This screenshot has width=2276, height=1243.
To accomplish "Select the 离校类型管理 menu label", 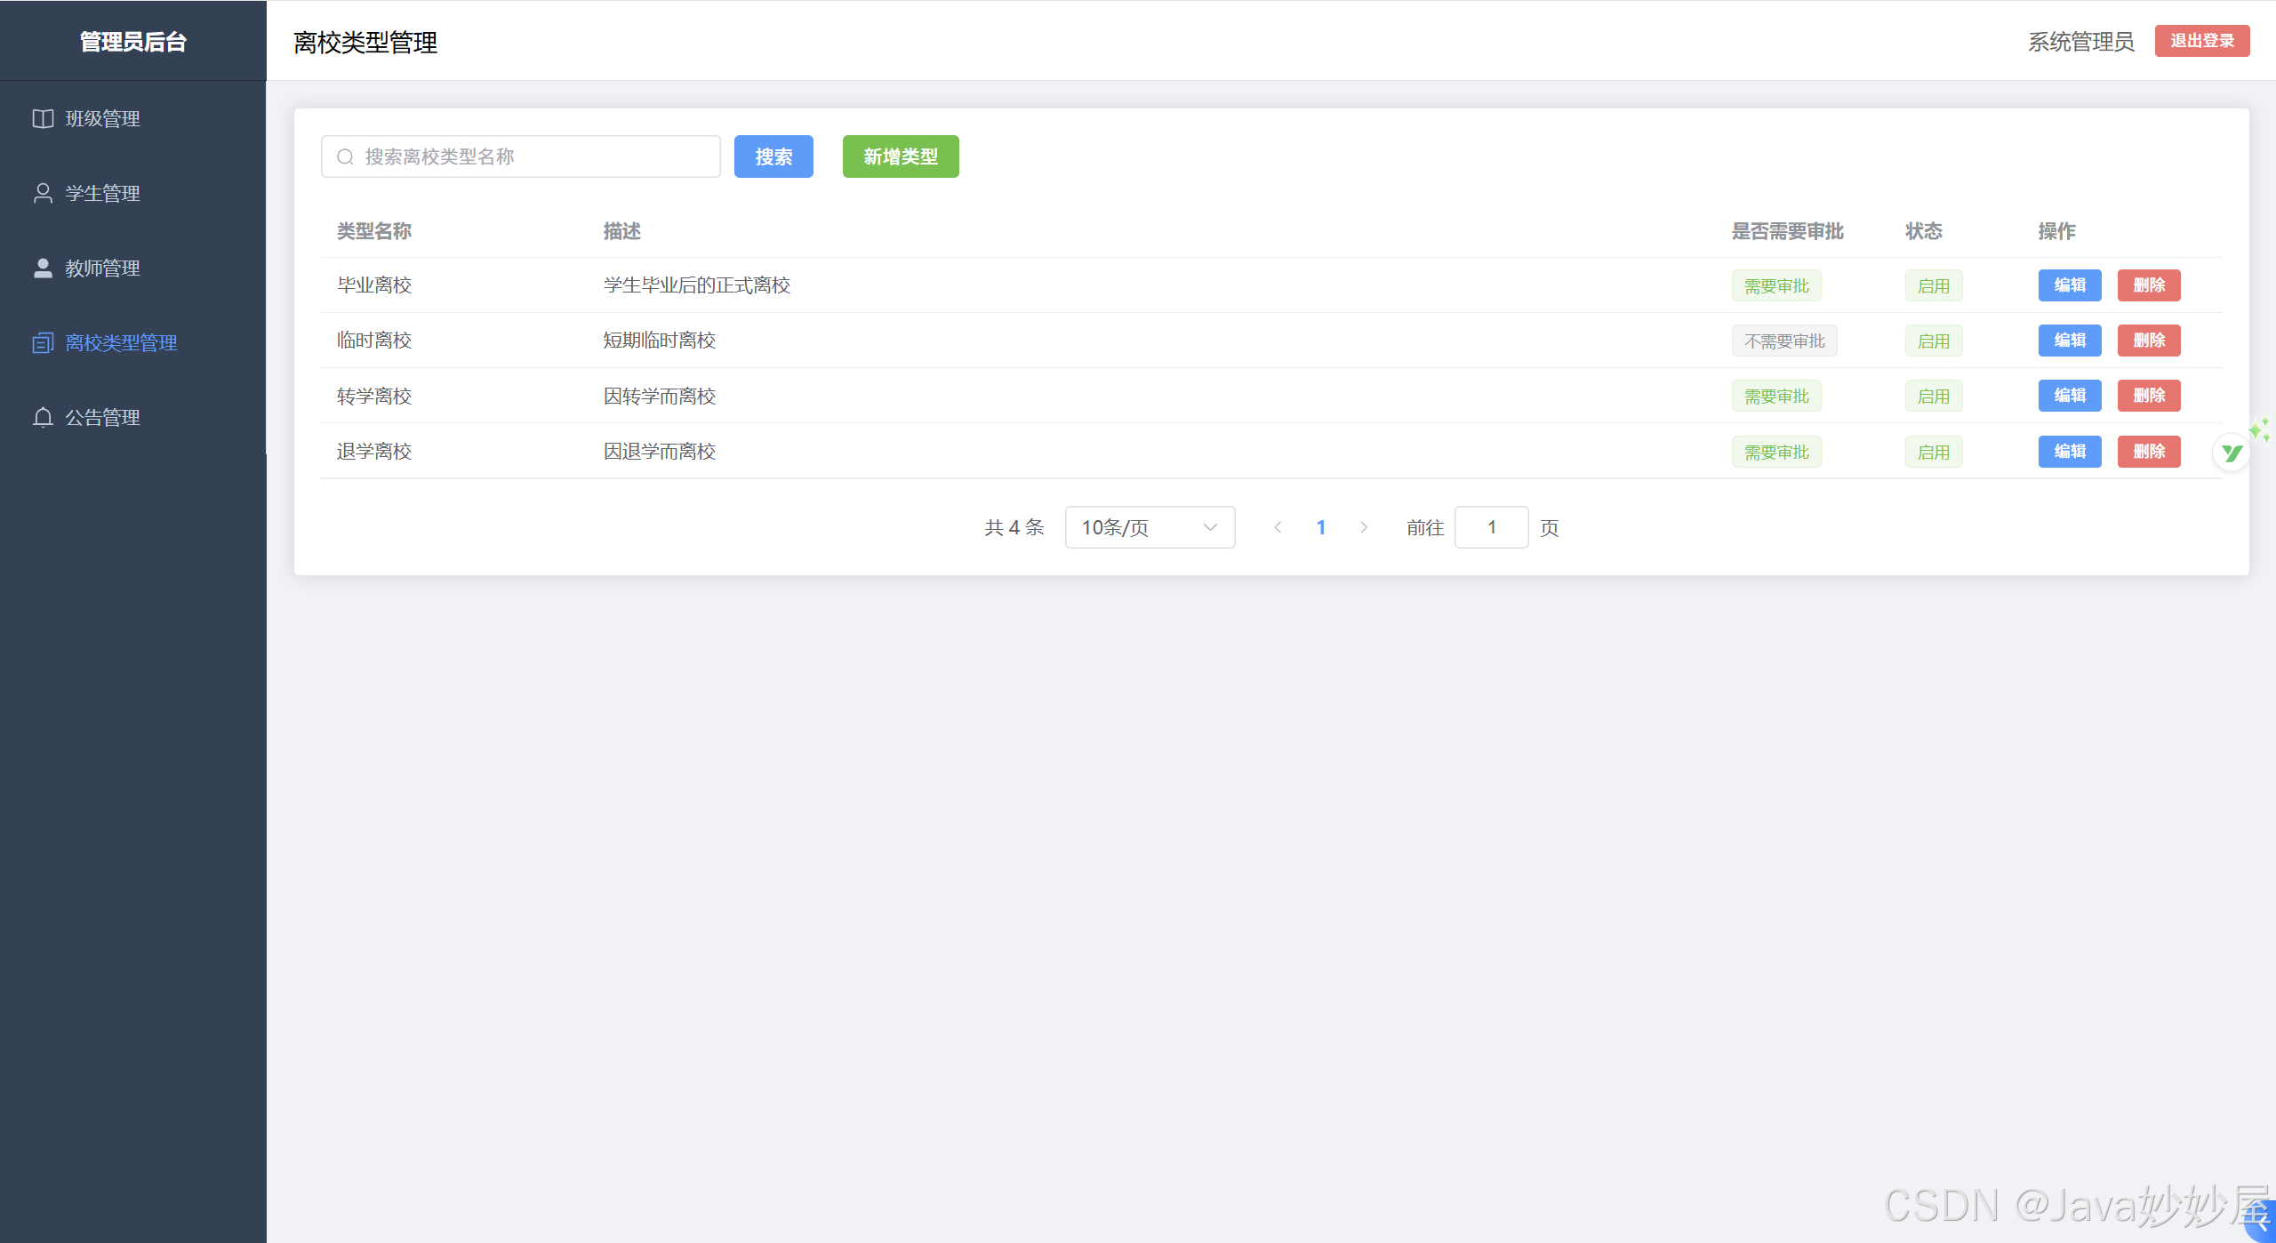I will click(x=121, y=342).
